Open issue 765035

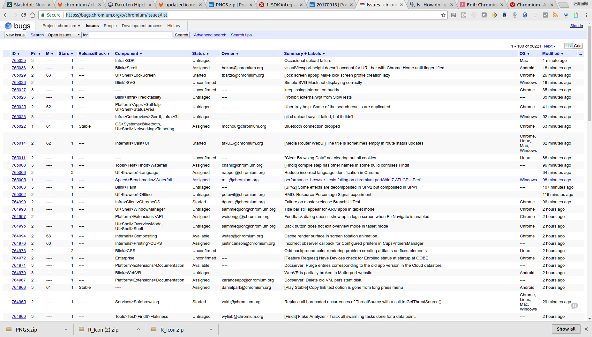tap(19, 61)
